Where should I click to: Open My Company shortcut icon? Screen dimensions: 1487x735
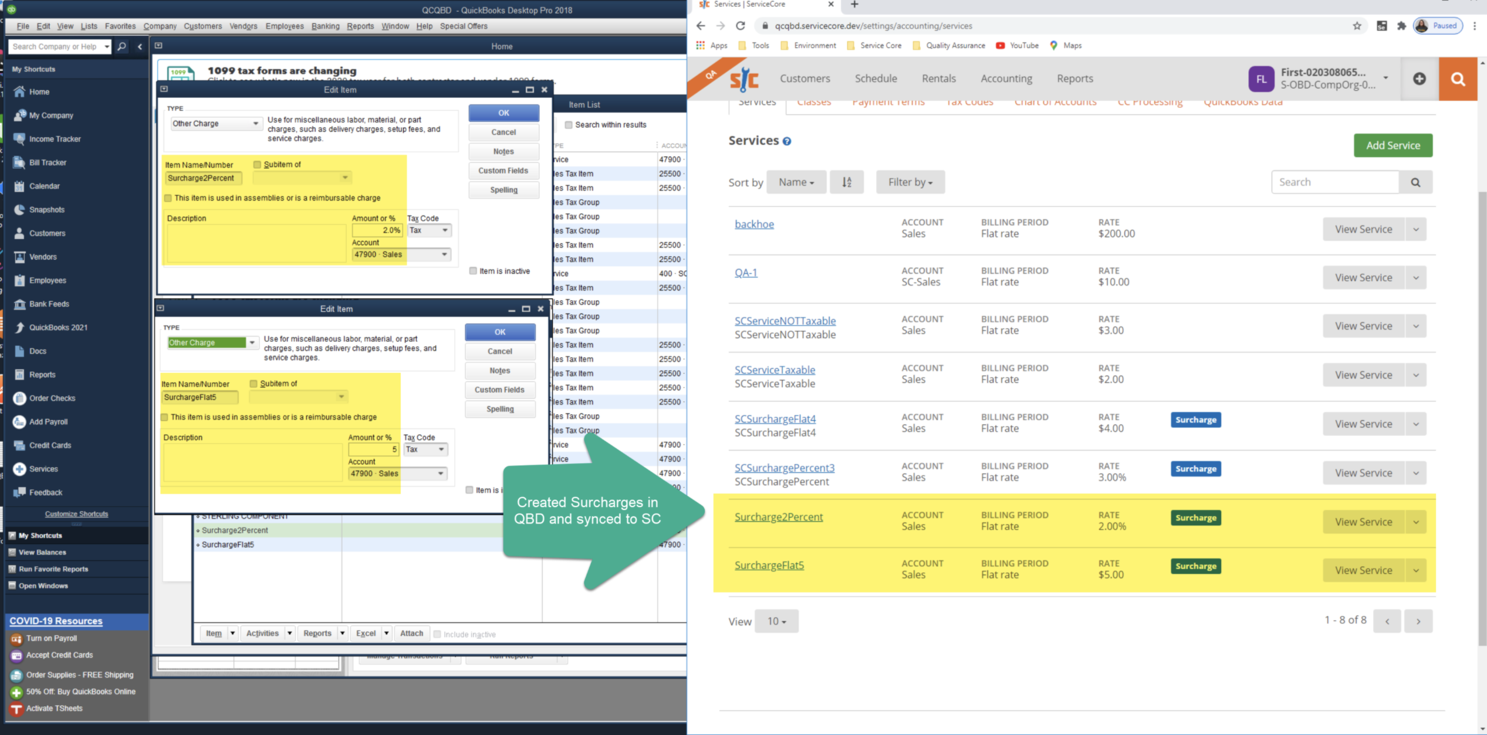(19, 115)
